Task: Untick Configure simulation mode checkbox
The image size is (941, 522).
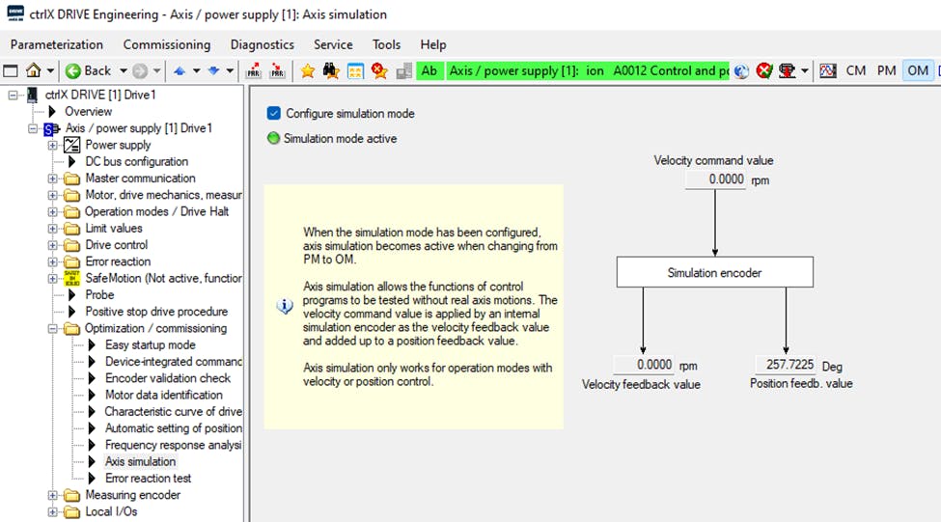Action: [274, 113]
